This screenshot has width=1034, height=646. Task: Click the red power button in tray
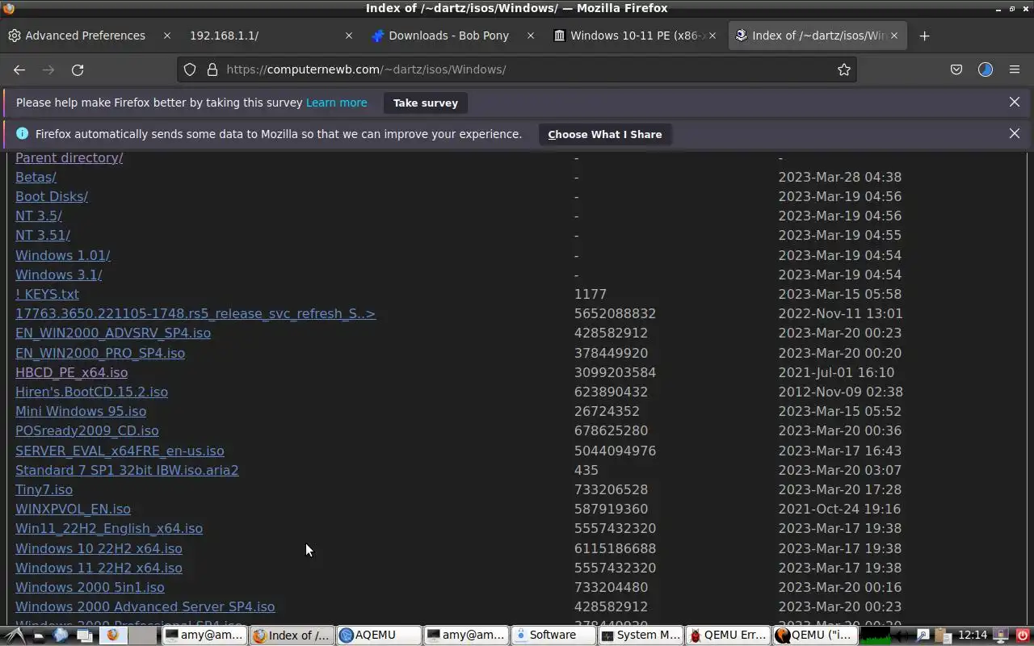point(1023,636)
